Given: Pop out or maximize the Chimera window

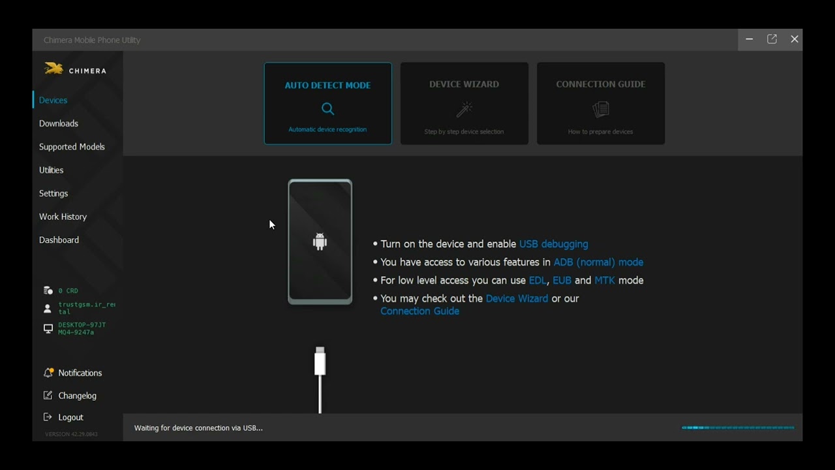Looking at the screenshot, I should (772, 39).
